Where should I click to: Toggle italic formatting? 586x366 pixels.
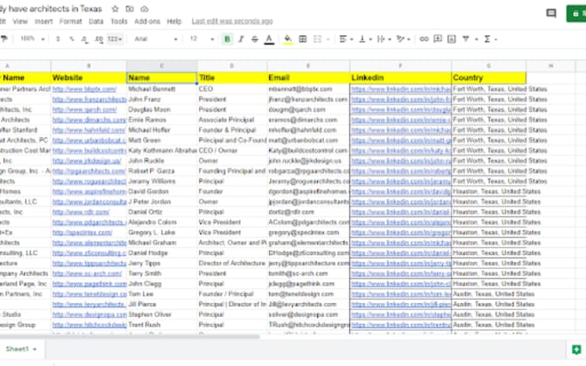tap(241, 39)
